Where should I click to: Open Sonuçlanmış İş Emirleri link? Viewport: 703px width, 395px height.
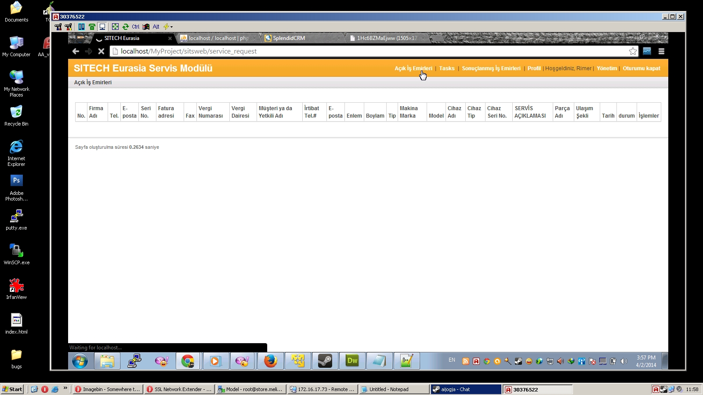491,68
